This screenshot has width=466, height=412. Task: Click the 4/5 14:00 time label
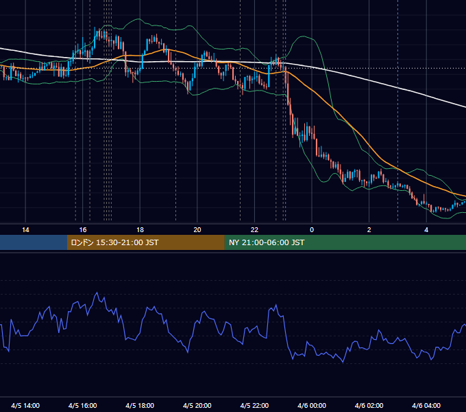coord(25,405)
